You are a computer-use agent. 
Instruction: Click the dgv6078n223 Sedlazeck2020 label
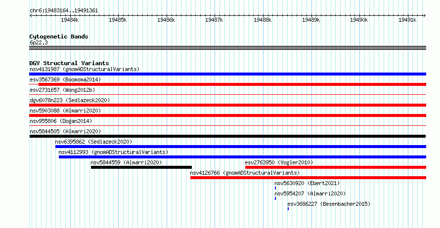70,100
